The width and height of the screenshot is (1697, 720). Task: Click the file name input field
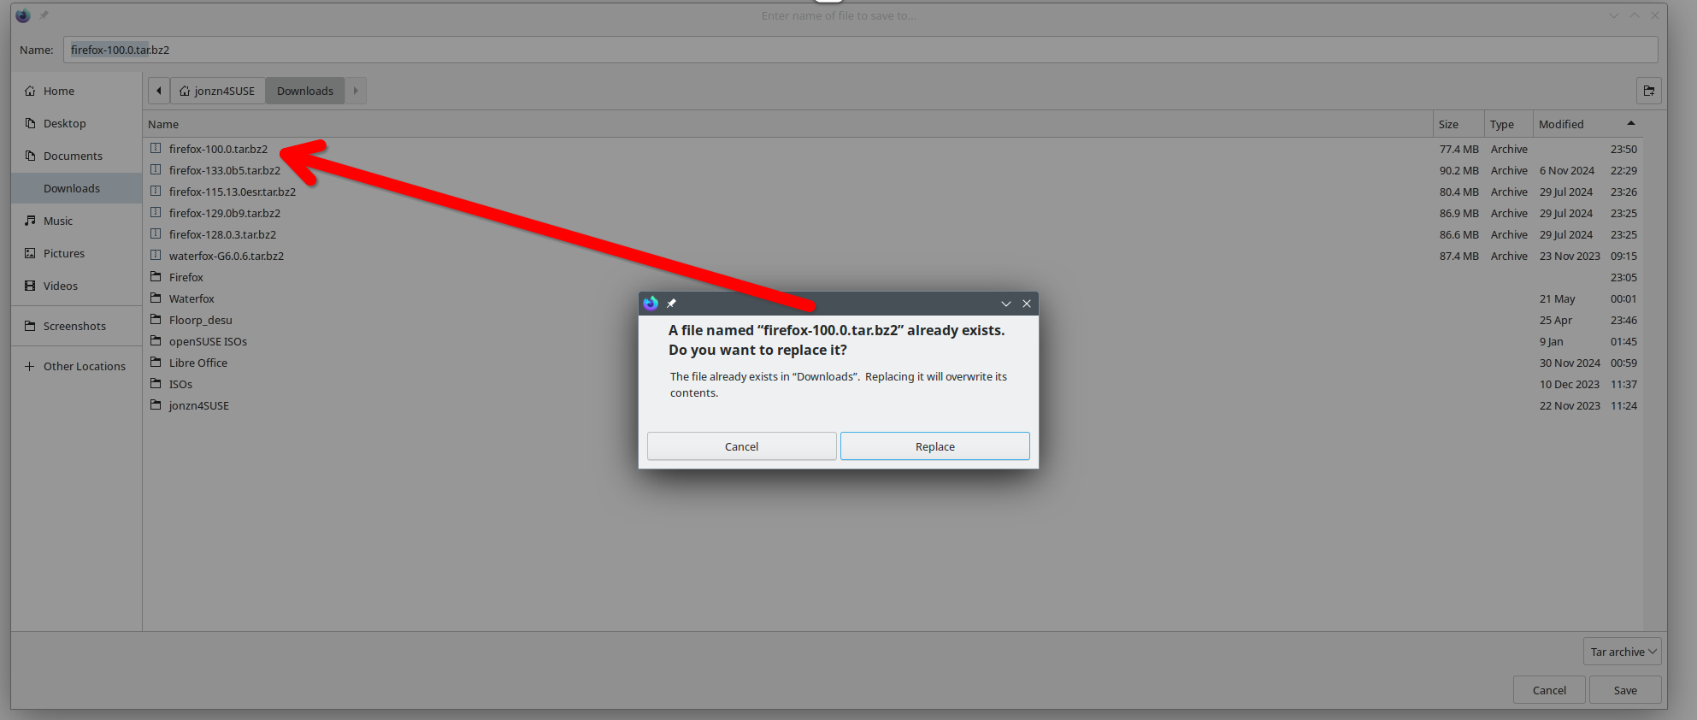pyautogui.click(x=860, y=50)
